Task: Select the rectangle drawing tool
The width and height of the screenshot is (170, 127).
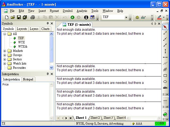Action: pyautogui.click(x=165, y=75)
